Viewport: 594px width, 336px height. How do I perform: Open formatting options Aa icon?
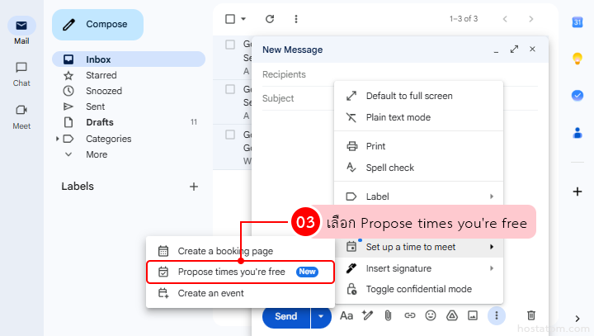coord(346,315)
